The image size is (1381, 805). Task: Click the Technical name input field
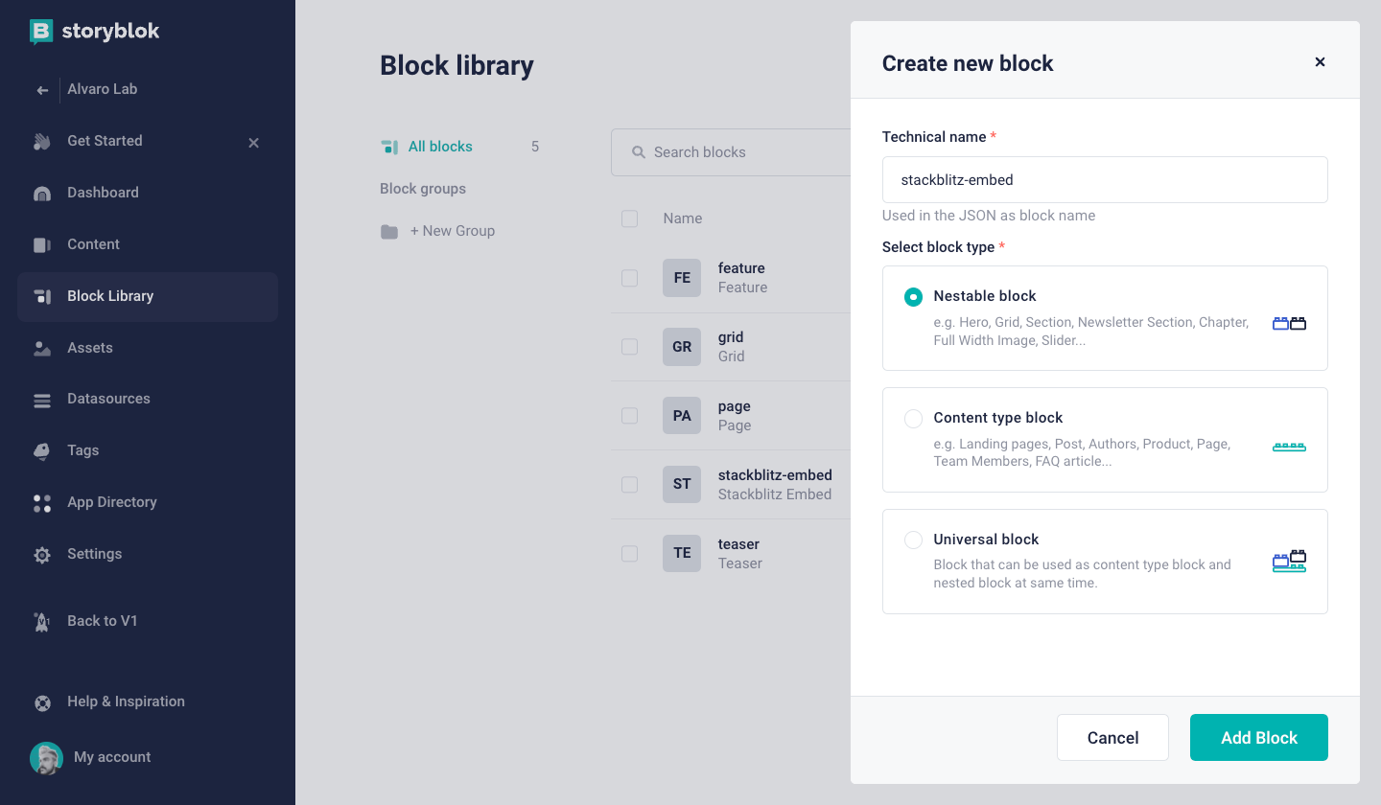pyautogui.click(x=1105, y=180)
